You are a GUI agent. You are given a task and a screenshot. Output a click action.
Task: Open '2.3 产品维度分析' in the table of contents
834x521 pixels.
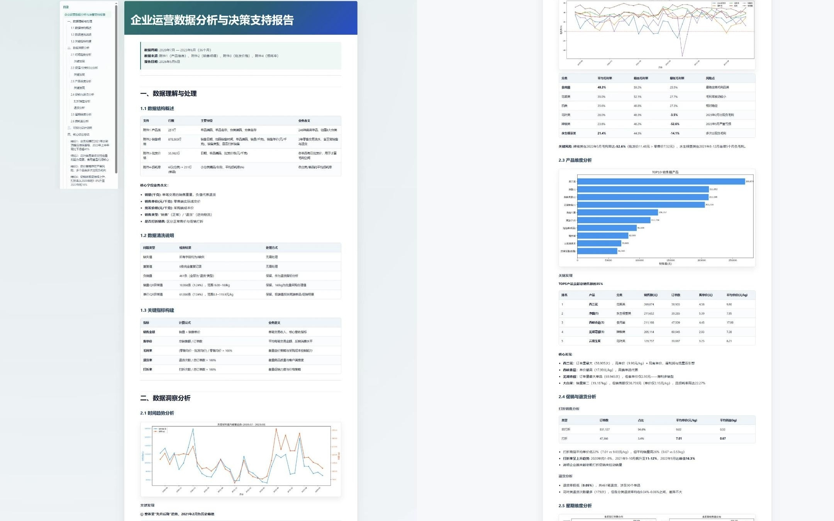pyautogui.click(x=81, y=81)
